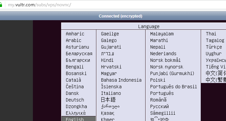
Task: Select Uyghur language
Action: 214,54
